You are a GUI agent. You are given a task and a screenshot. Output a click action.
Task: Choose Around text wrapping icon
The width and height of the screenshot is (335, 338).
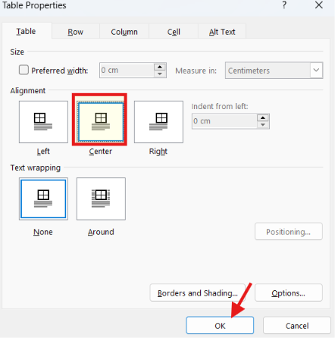pos(101,199)
